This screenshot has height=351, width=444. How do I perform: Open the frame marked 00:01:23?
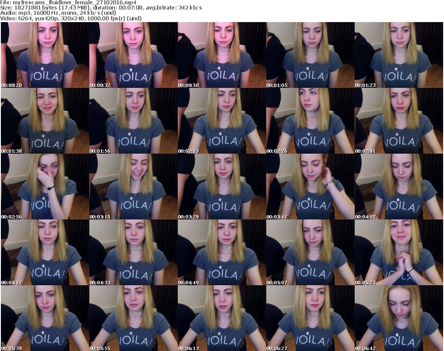(399, 55)
